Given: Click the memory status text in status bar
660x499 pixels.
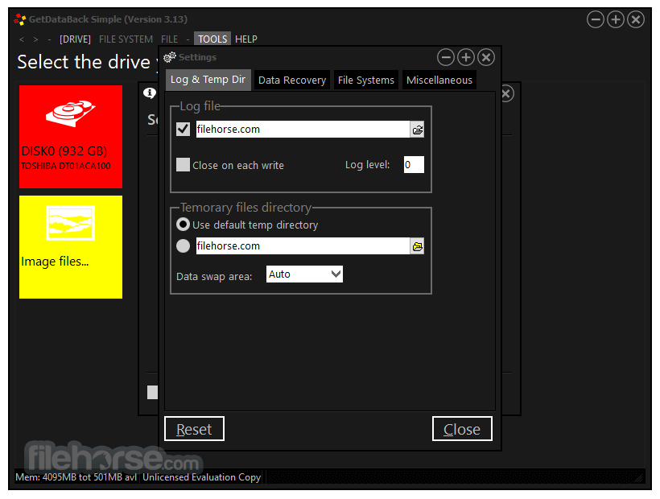Looking at the screenshot, I should 76,477.
